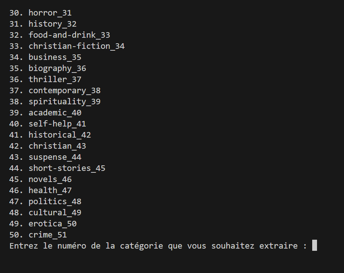Image resolution: width=344 pixels, height=273 pixels.
Task: Select the food-and-drink_33 line
Action: [69, 35]
